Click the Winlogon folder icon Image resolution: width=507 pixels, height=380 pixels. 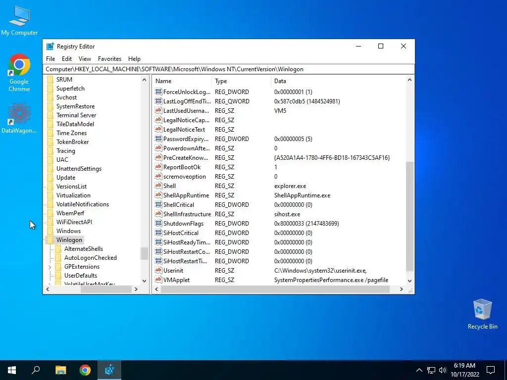50,240
